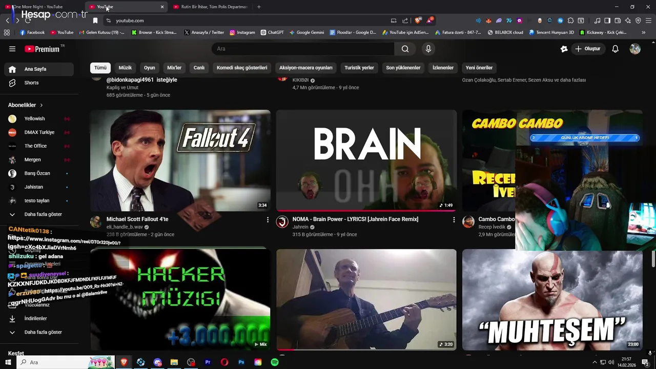Open a new browser tab
Image resolution: width=656 pixels, height=369 pixels.
coord(259,7)
